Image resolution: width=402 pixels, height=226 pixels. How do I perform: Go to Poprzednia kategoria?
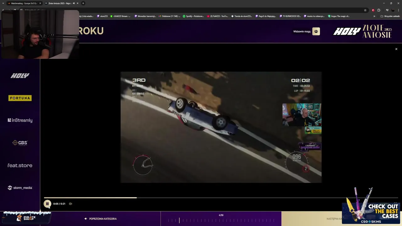pyautogui.click(x=100, y=219)
